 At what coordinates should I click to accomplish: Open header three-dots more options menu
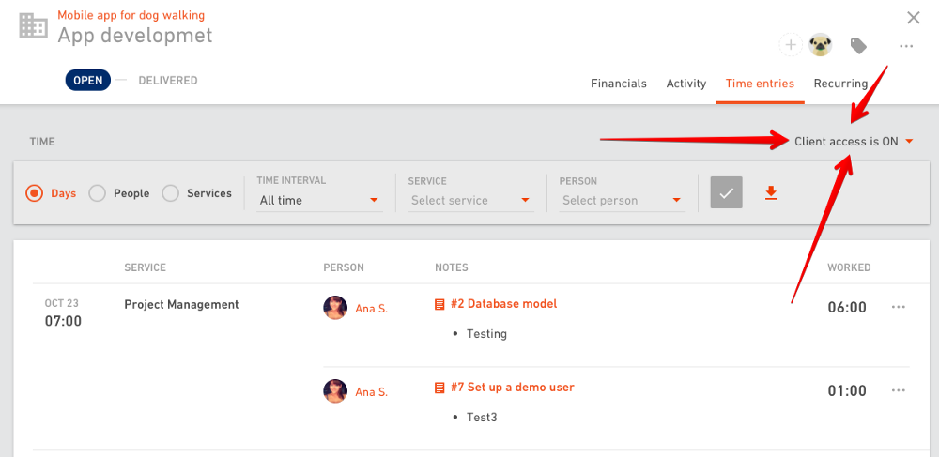pos(906,46)
